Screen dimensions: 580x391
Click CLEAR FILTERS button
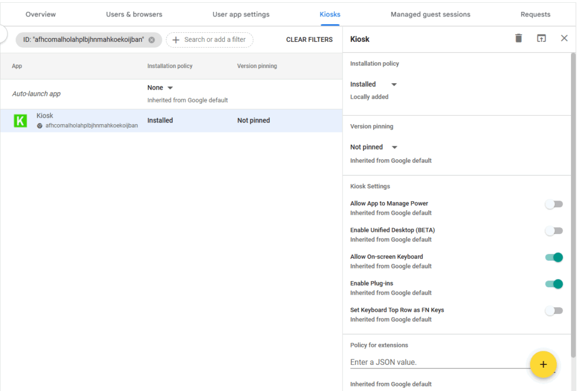coord(309,40)
